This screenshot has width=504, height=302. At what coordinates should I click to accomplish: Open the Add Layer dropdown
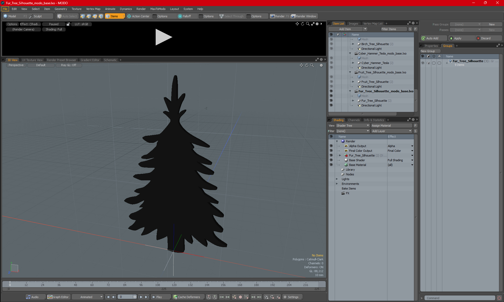point(392,131)
